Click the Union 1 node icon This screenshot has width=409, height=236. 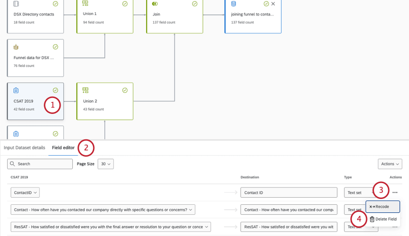click(x=85, y=4)
